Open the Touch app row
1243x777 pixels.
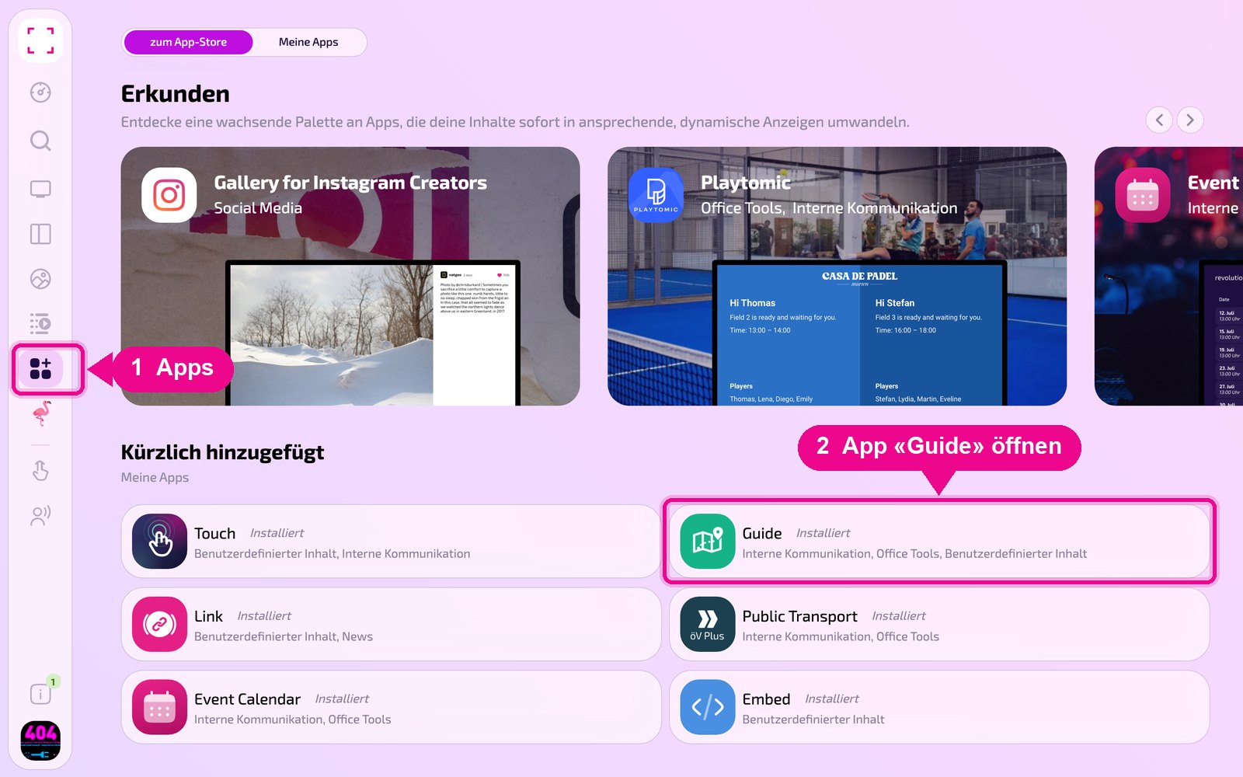391,541
